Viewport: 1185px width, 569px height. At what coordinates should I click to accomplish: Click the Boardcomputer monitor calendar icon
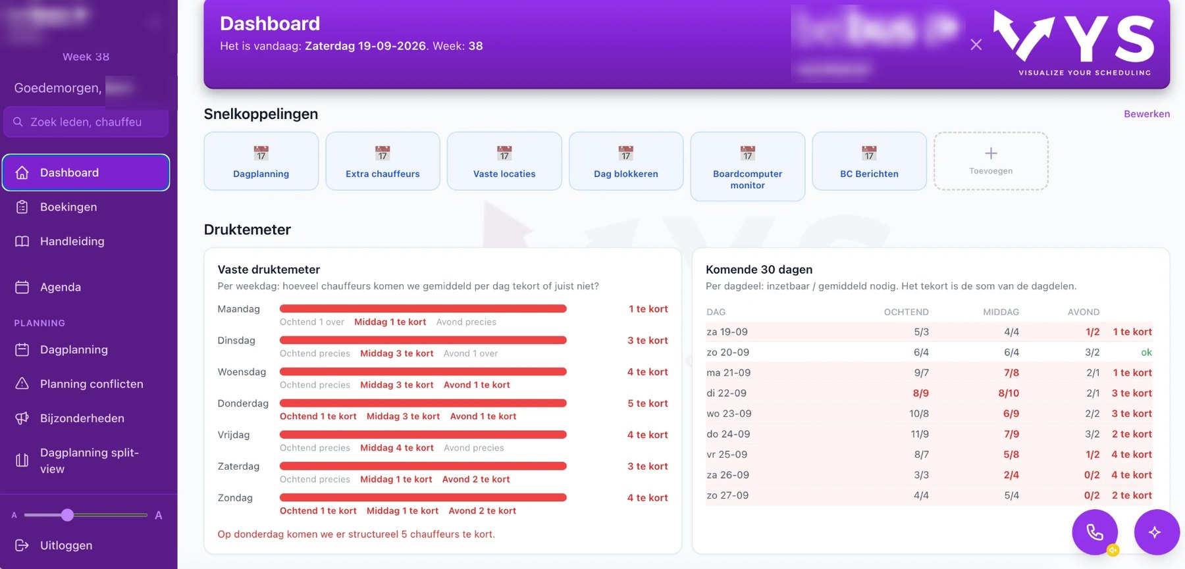747,153
